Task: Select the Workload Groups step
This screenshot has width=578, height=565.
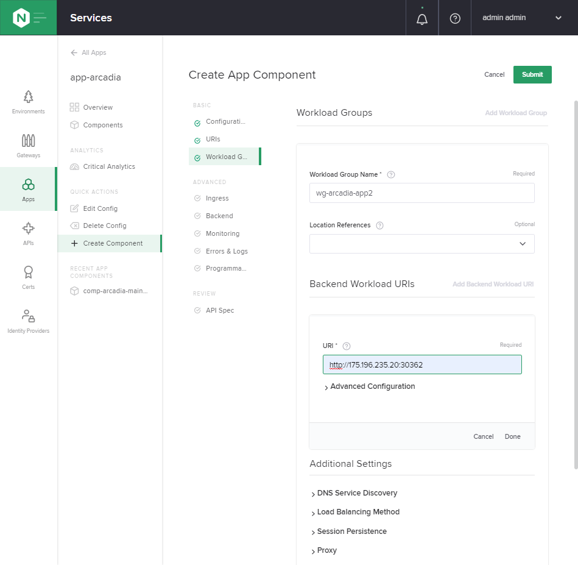Action: [x=225, y=157]
